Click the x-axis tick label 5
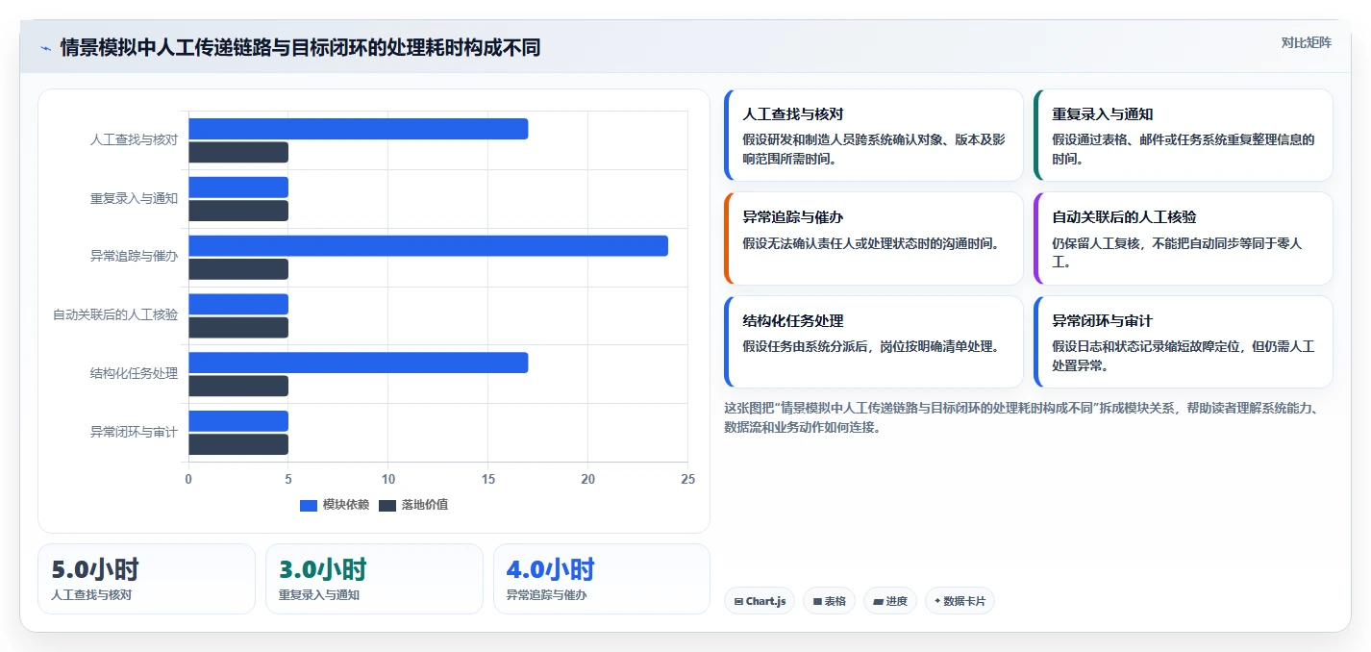 (288, 479)
